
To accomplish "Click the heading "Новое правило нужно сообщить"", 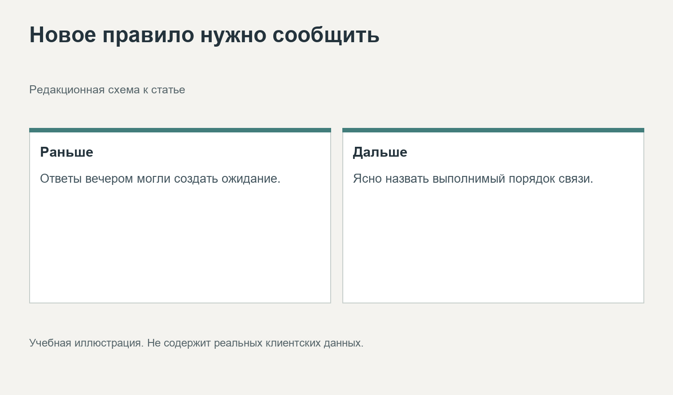I will coord(204,35).
